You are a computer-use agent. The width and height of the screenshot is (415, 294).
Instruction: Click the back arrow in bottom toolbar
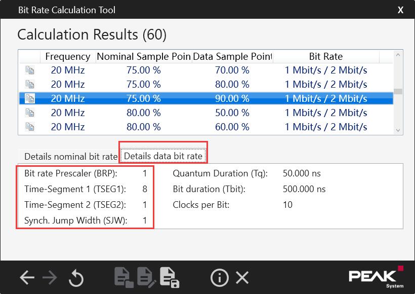click(x=27, y=277)
